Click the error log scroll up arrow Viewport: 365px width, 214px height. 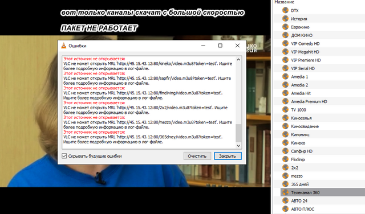coord(238,60)
